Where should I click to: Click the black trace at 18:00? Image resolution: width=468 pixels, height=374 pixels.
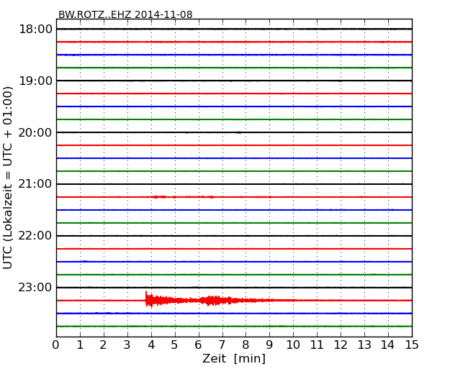click(234, 29)
